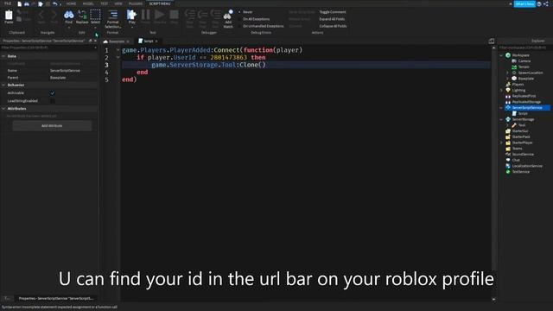
Task: Click the Format Selection icon
Action: pos(113,15)
